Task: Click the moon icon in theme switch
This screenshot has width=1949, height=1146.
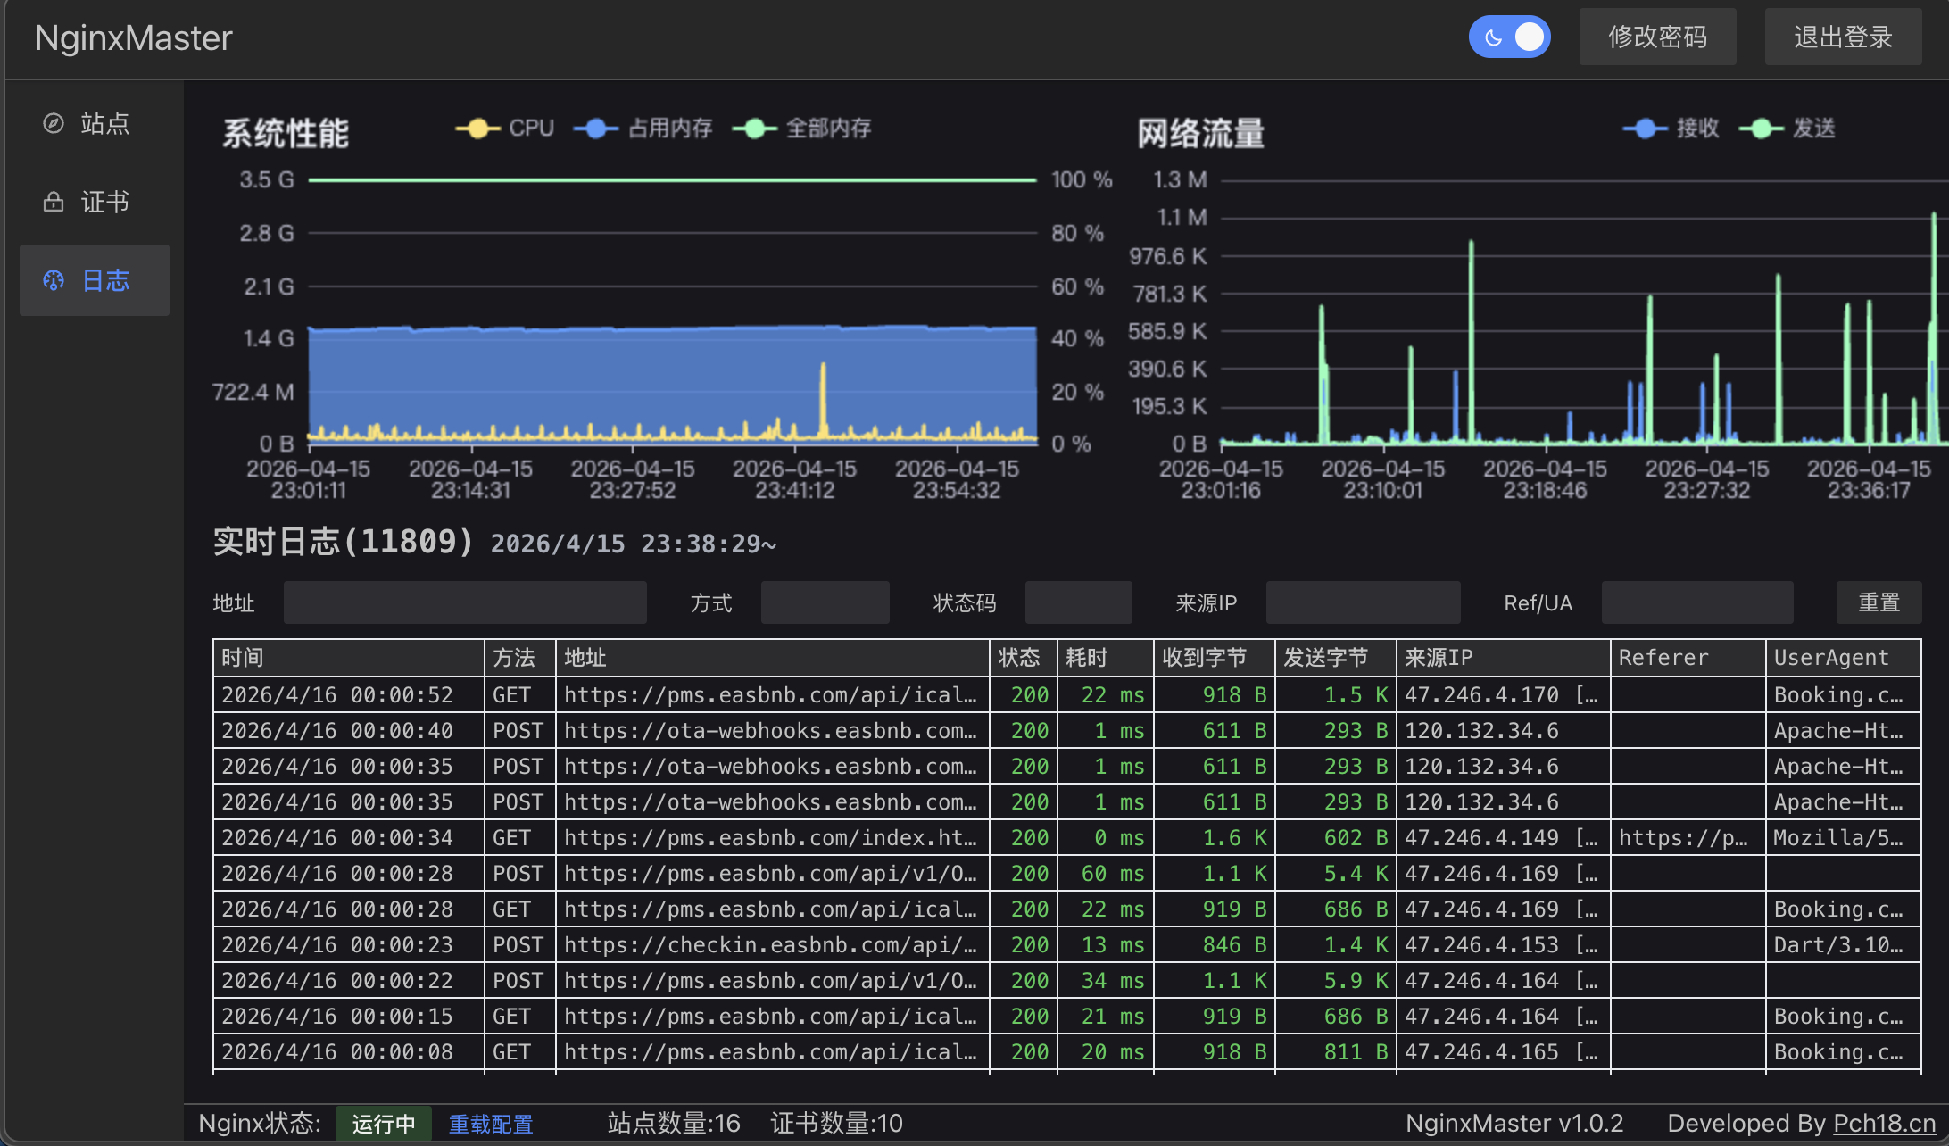Action: [x=1493, y=37]
